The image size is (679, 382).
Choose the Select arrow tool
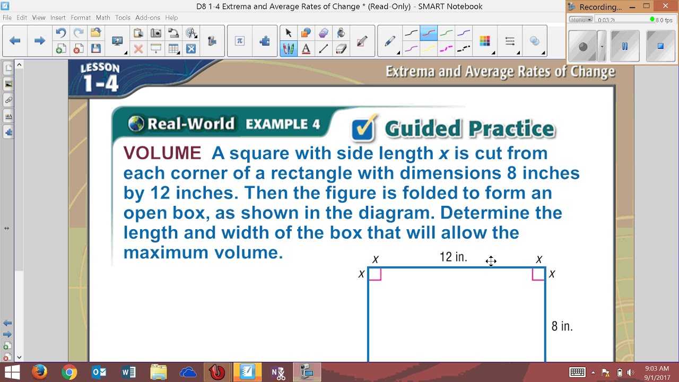(289, 33)
